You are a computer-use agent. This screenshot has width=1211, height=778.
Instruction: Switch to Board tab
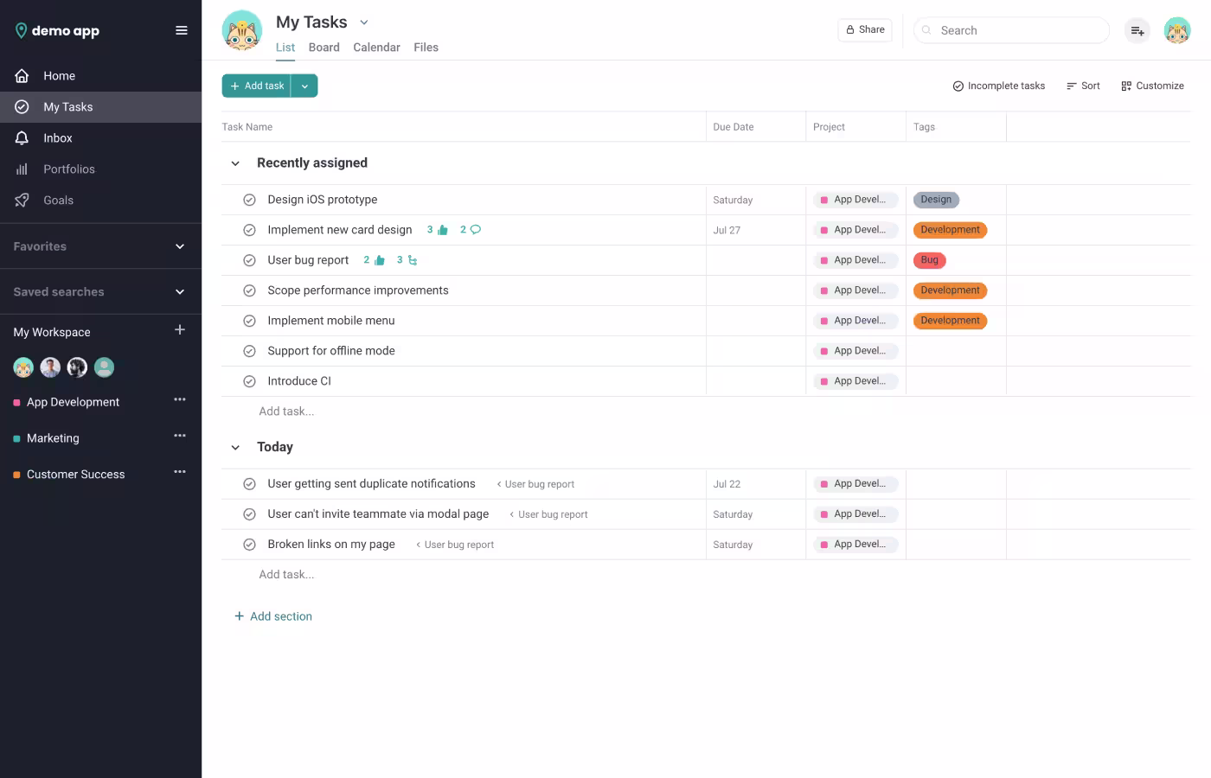324,48
